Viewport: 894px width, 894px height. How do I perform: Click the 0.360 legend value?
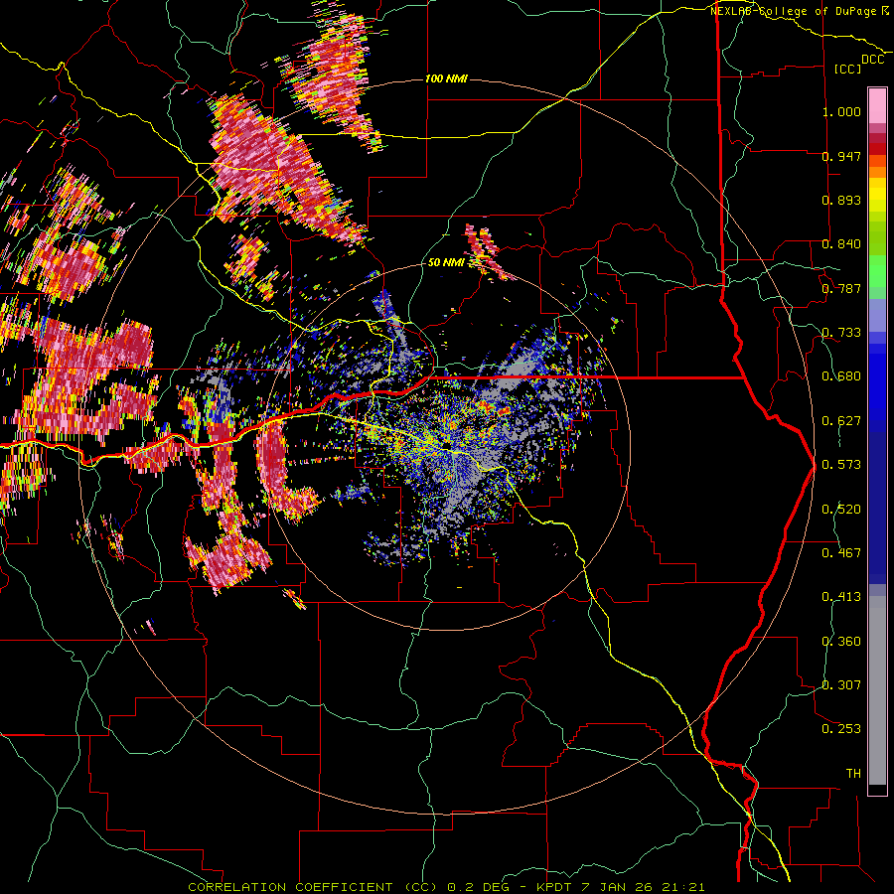(841, 642)
